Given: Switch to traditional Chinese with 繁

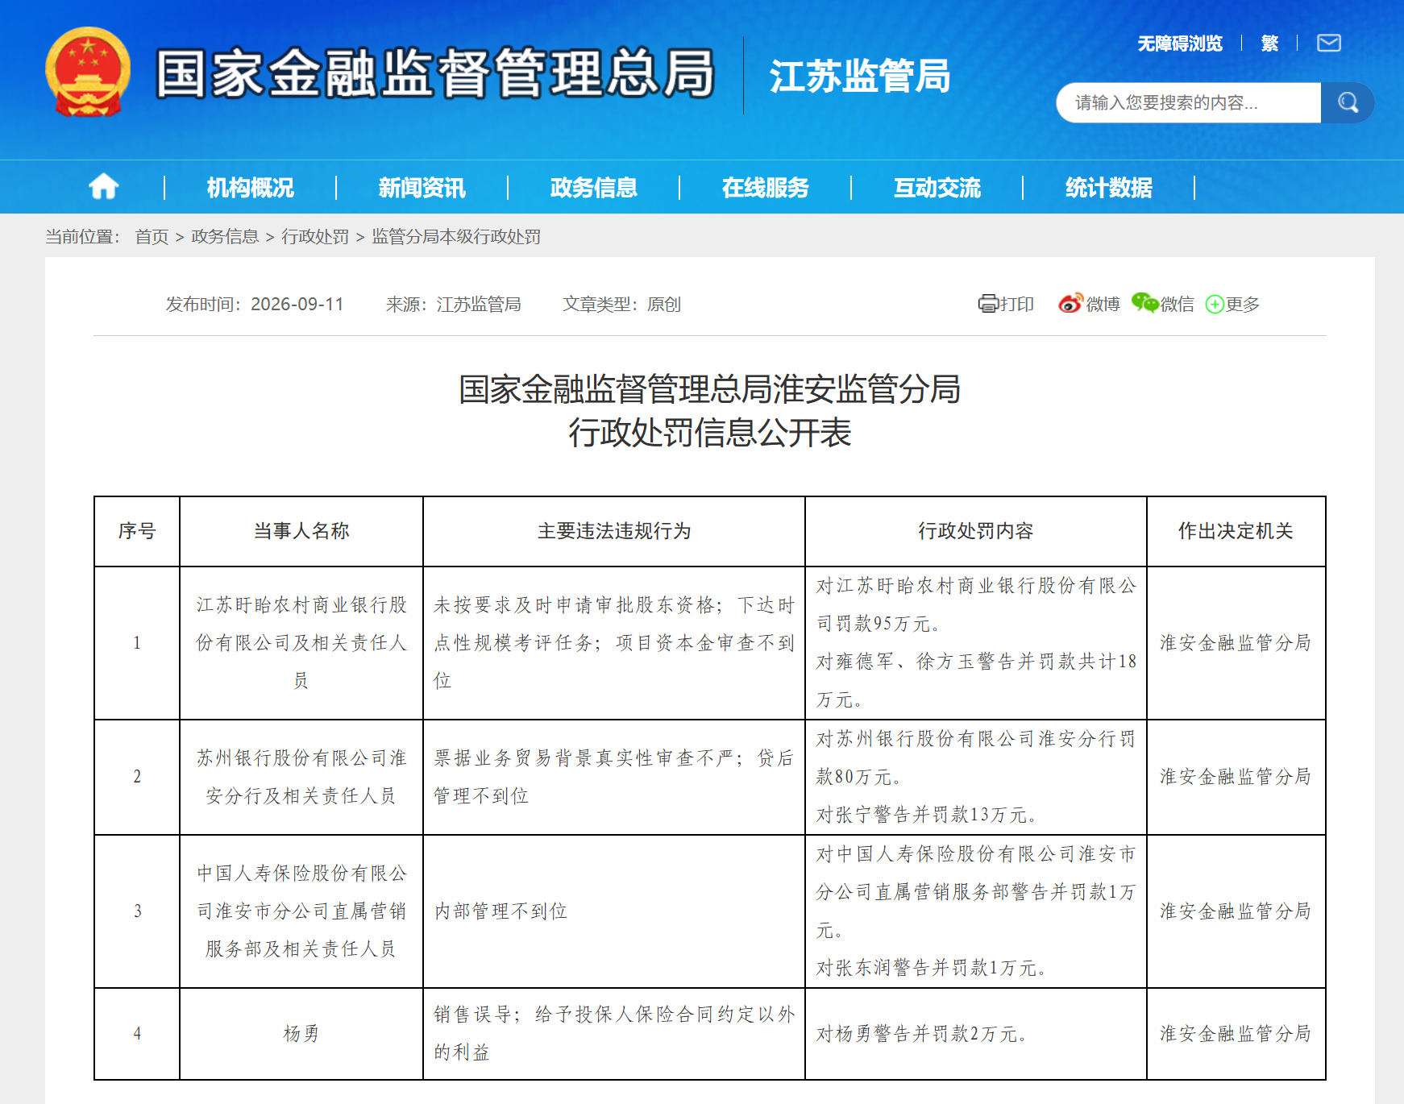Looking at the screenshot, I should 1270,44.
